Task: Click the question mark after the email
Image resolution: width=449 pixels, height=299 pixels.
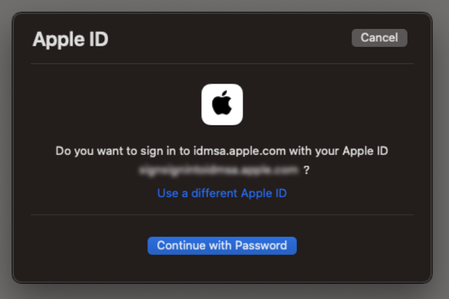Action: [307, 170]
